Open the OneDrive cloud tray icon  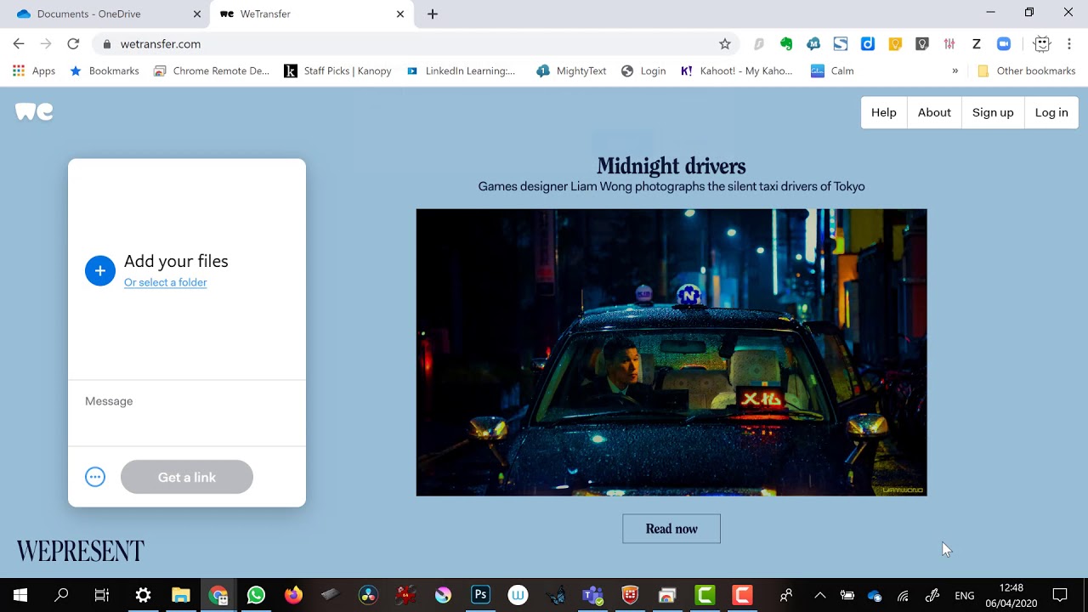(x=875, y=596)
